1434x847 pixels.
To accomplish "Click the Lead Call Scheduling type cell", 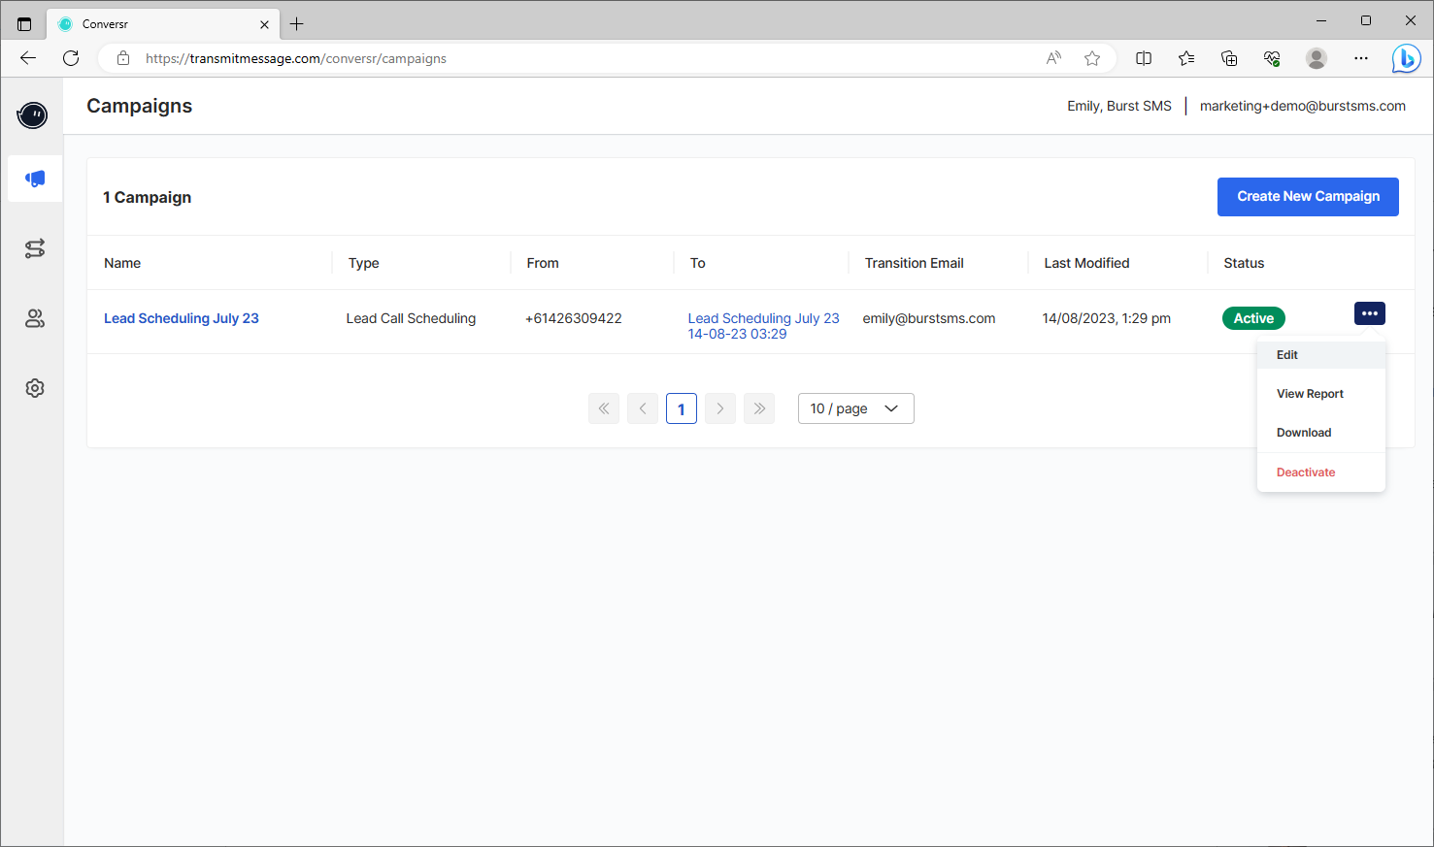I will click(x=411, y=318).
